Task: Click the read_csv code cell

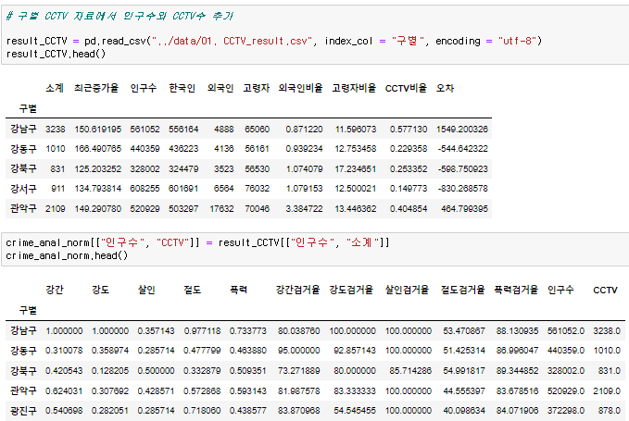Action: [x=315, y=34]
